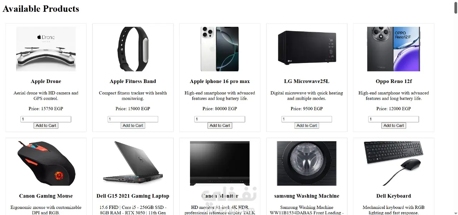Add LG Microwave25L to cart
Image resolution: width=458 pixels, height=215 pixels.
[x=307, y=126]
